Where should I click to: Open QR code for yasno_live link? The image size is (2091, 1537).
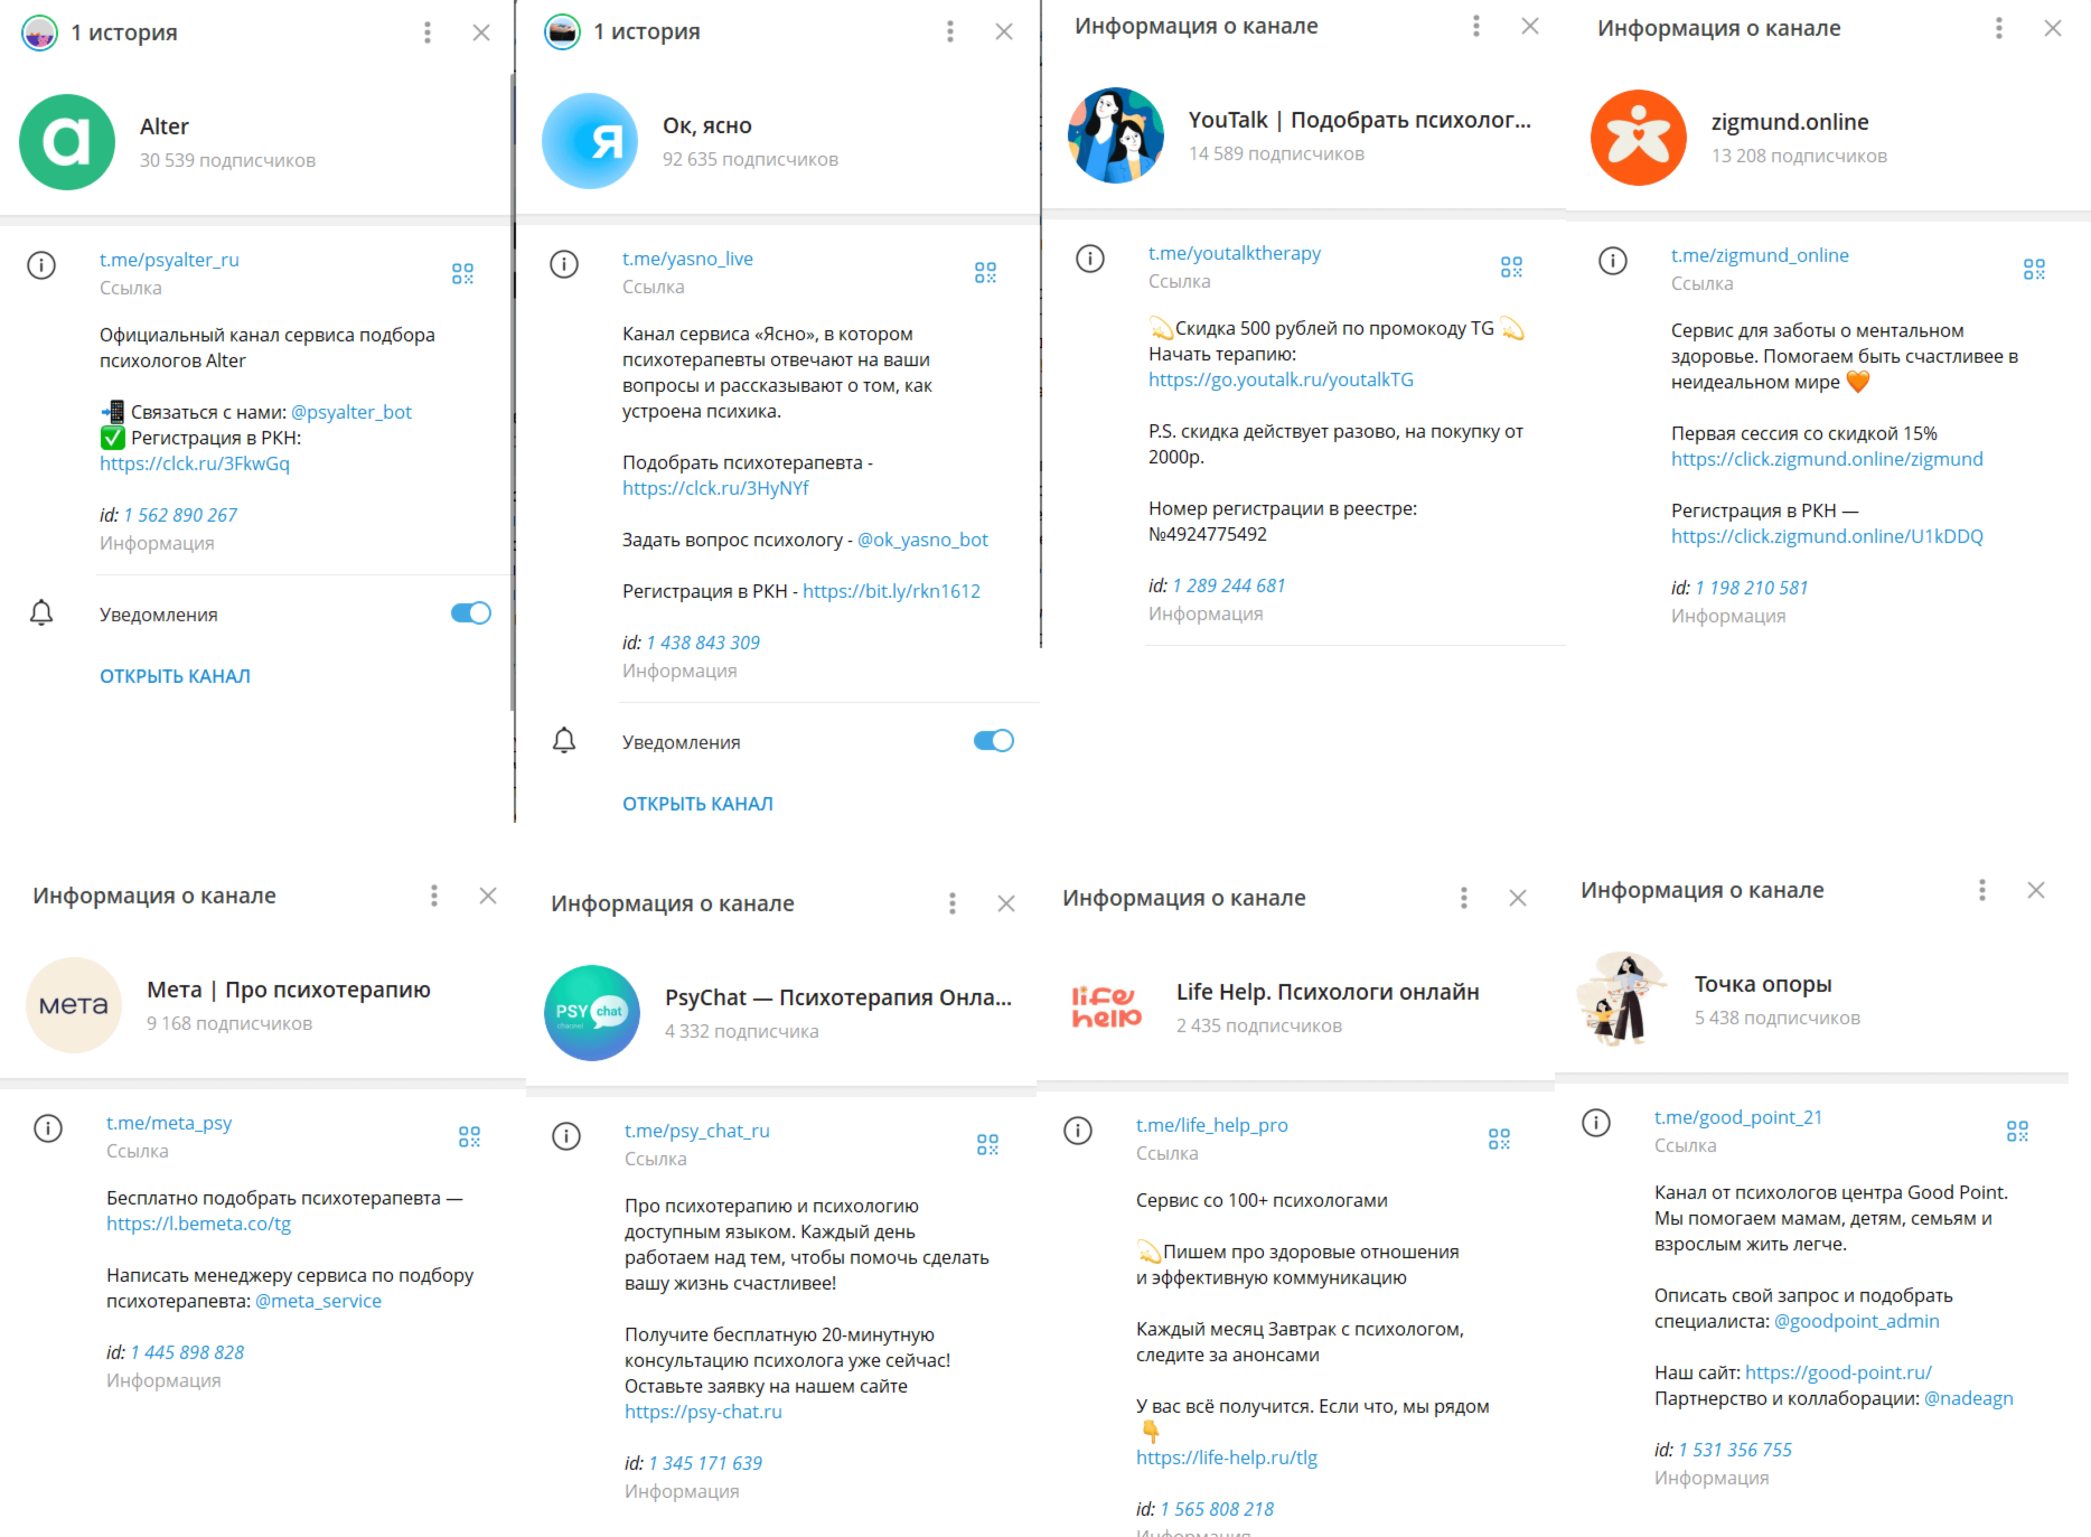click(985, 271)
